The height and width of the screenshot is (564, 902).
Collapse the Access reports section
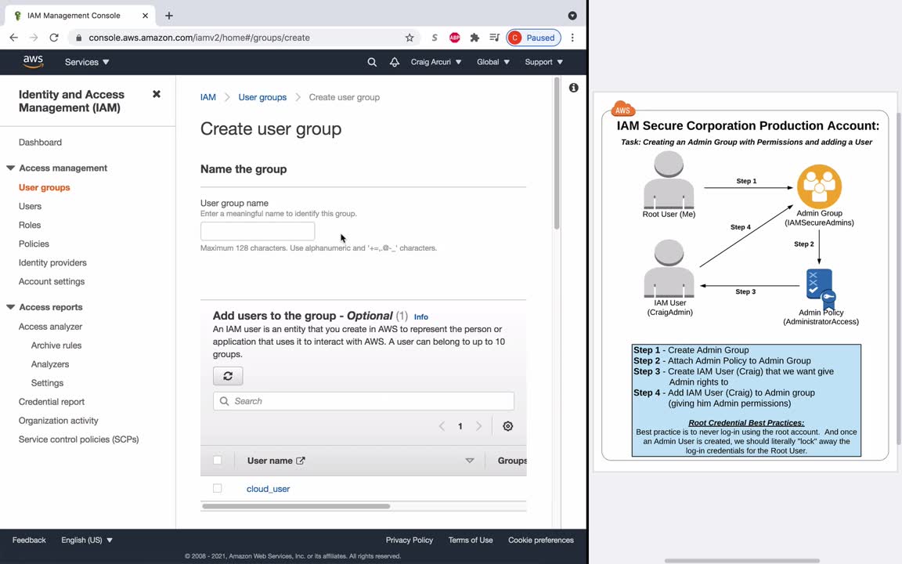[10, 307]
